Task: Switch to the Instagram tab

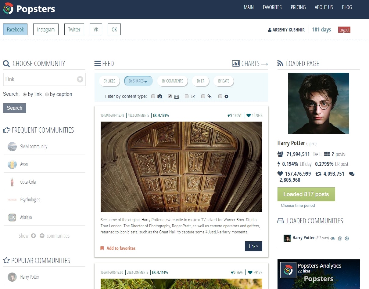Action: click(x=46, y=29)
